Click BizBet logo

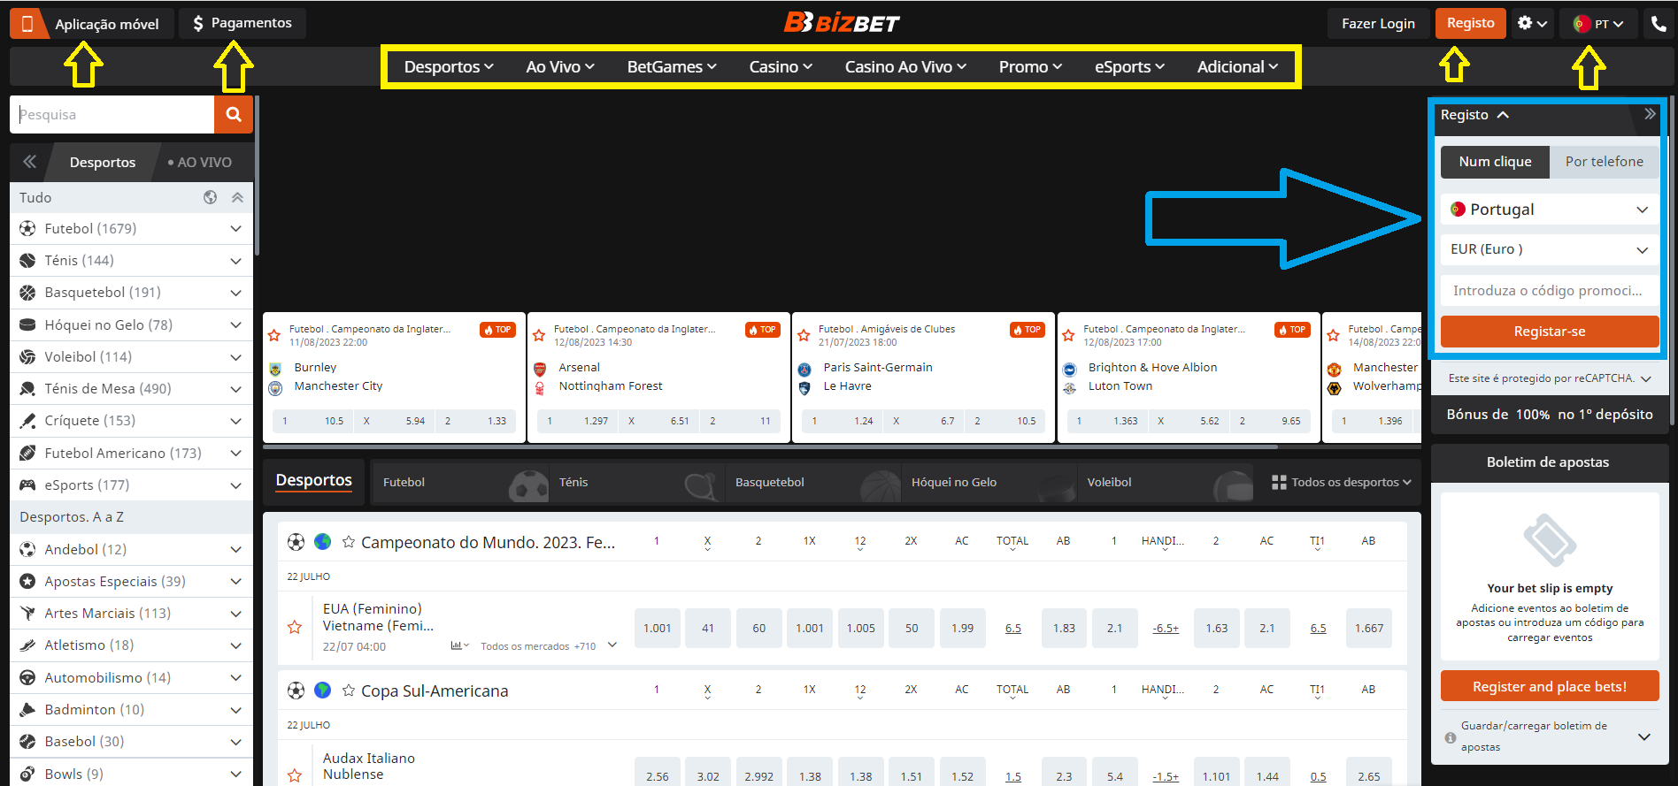[841, 23]
